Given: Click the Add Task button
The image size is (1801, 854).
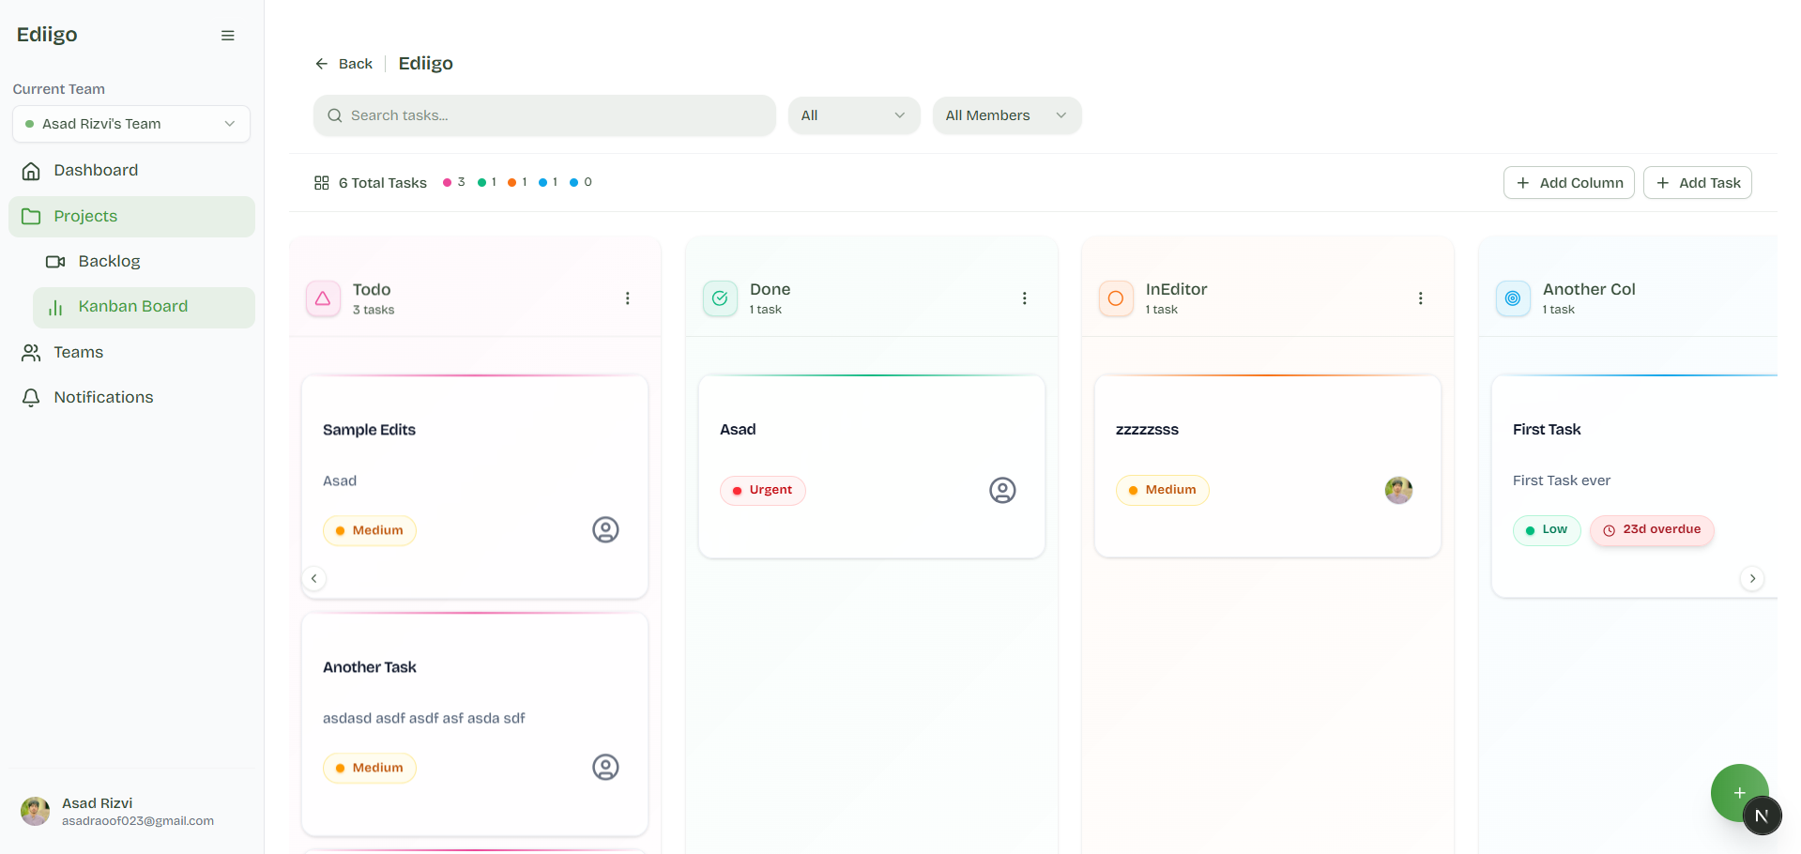Looking at the screenshot, I should (1698, 183).
